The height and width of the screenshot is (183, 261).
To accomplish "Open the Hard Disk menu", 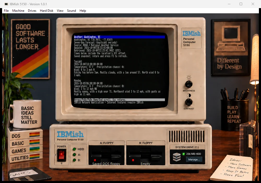I will [47, 11].
